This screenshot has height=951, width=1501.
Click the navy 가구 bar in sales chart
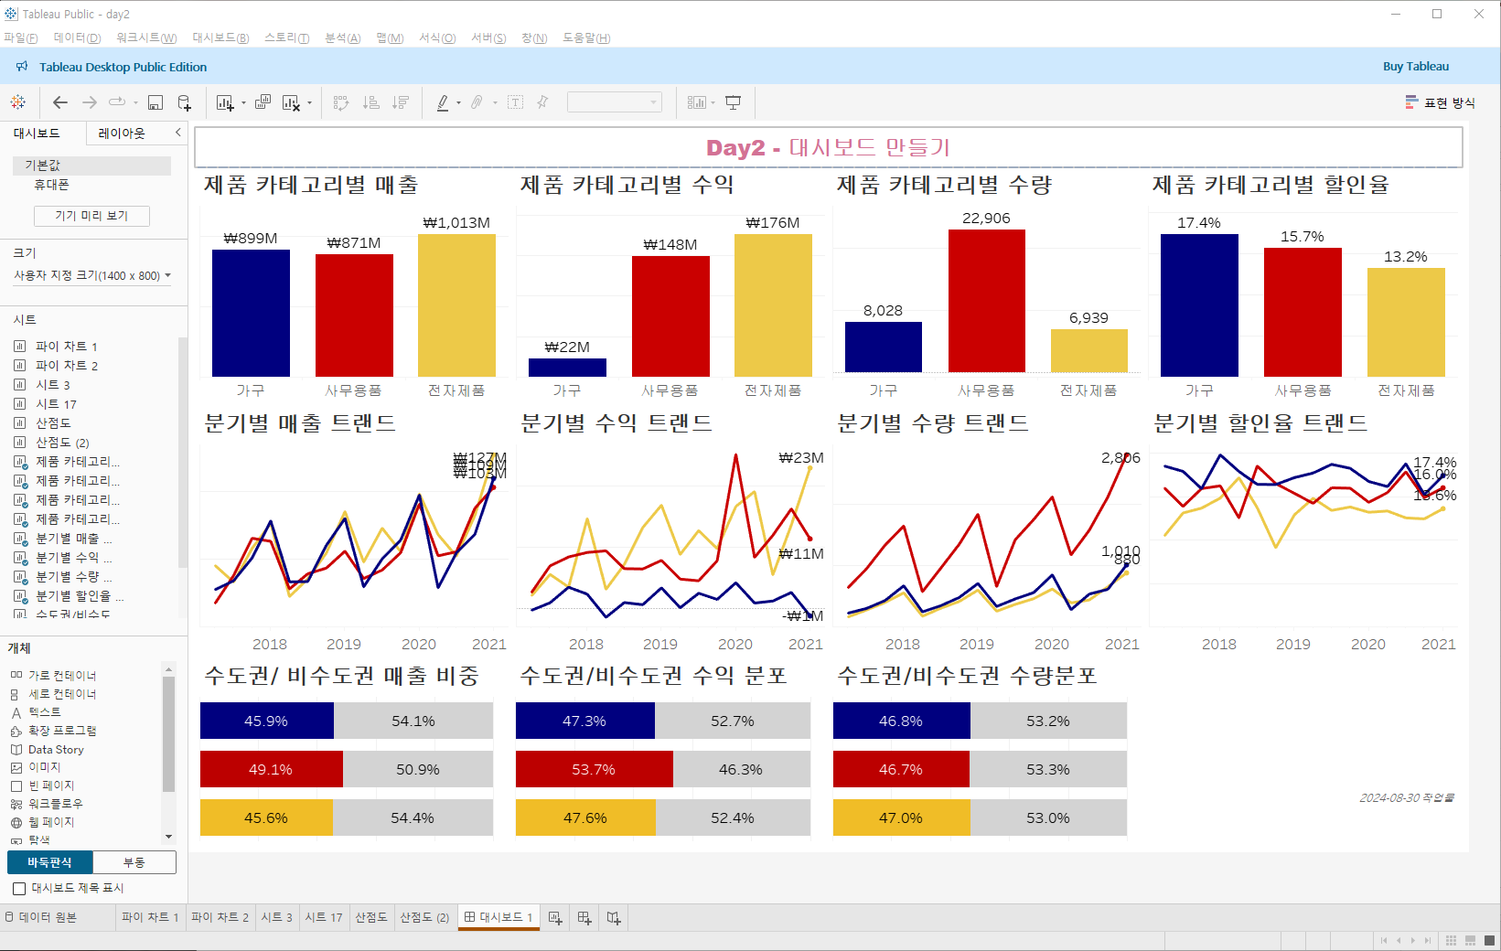251,313
